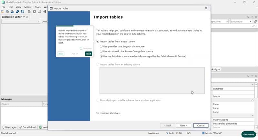Viewport: 258px width, 140px height.
Task: Click the stacked-windows icon beside Languages
Action: coord(255,22)
